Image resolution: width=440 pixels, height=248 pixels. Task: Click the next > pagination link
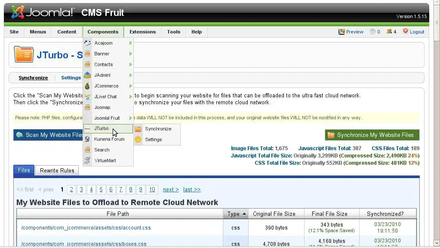point(171,190)
